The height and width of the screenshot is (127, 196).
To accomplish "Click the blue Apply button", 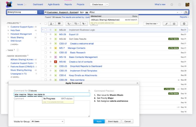I will (x=99, y=121).
